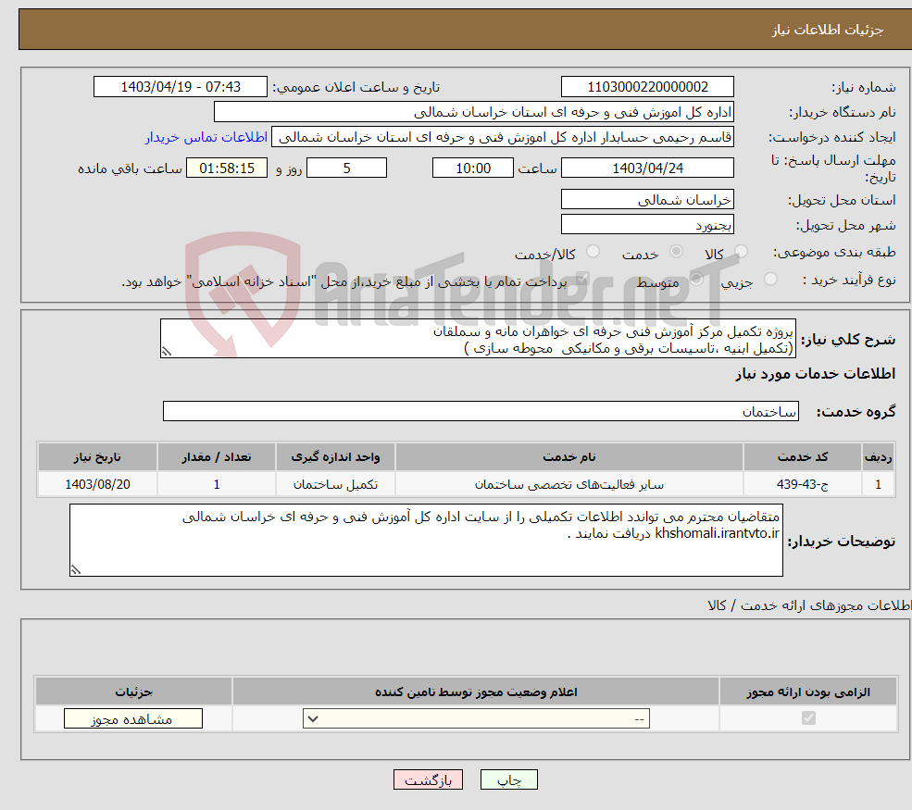The height and width of the screenshot is (810, 912).
Task: Click need date cell 1403/08/20
Action: tap(98, 484)
